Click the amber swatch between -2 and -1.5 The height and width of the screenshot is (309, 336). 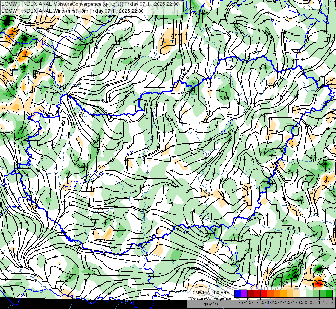coord(283,294)
